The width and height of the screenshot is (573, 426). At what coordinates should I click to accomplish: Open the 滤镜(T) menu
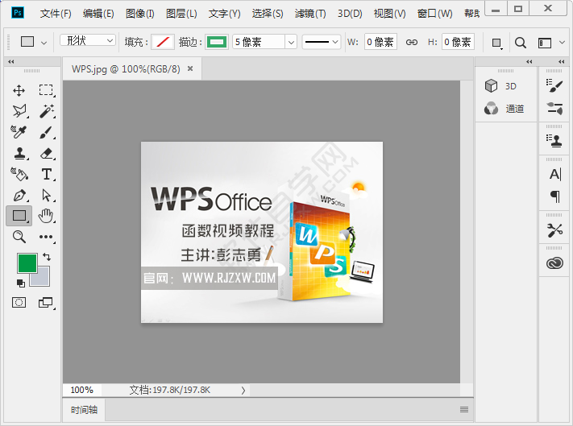coord(310,14)
